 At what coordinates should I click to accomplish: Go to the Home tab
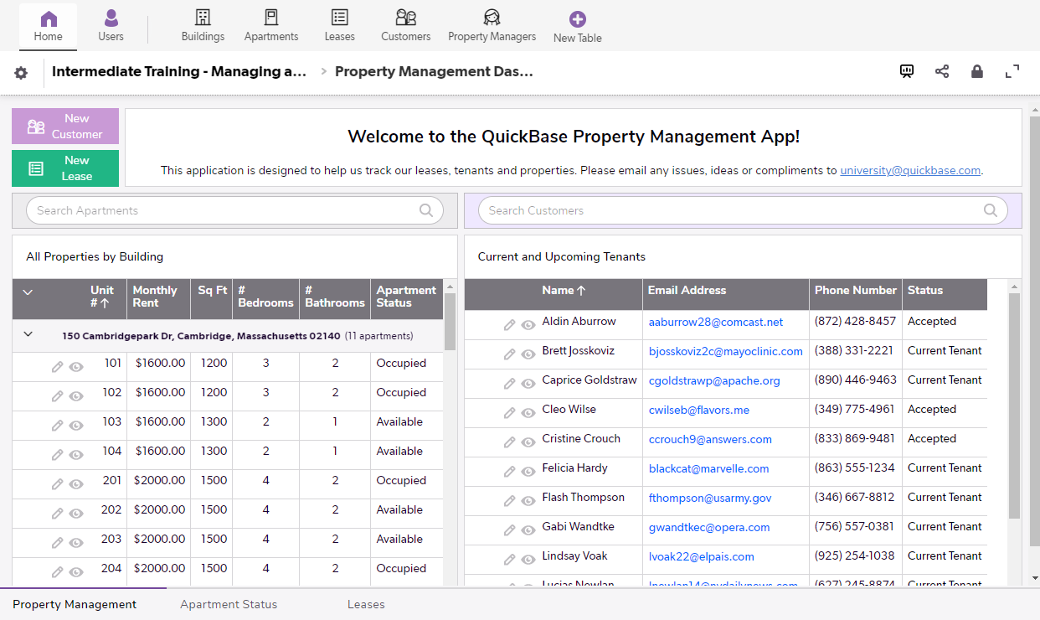[x=48, y=25]
